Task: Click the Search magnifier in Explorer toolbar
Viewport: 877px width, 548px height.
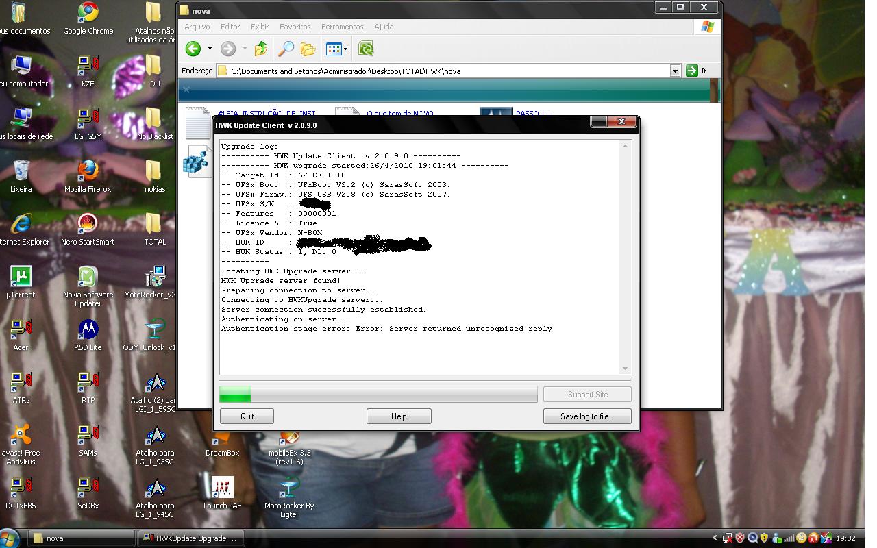Action: point(285,49)
